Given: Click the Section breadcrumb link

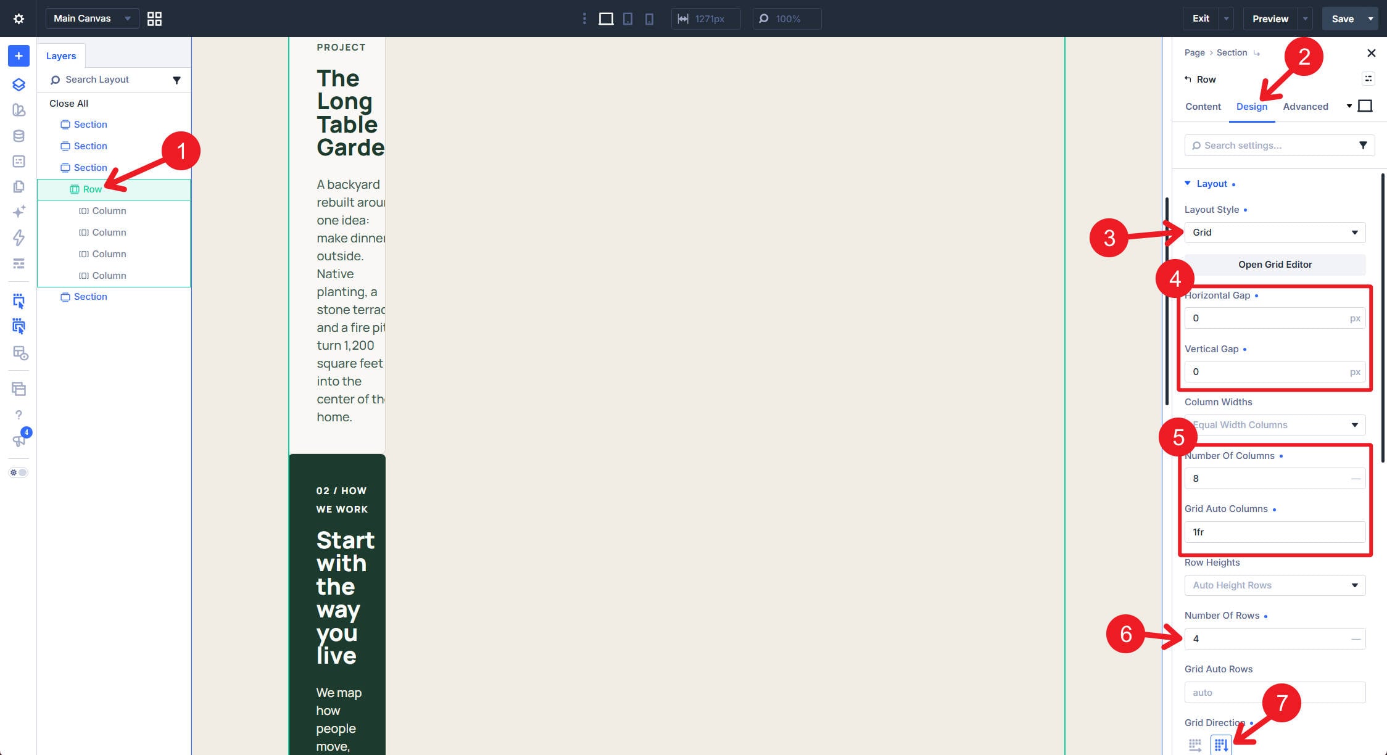Looking at the screenshot, I should pyautogui.click(x=1232, y=52).
